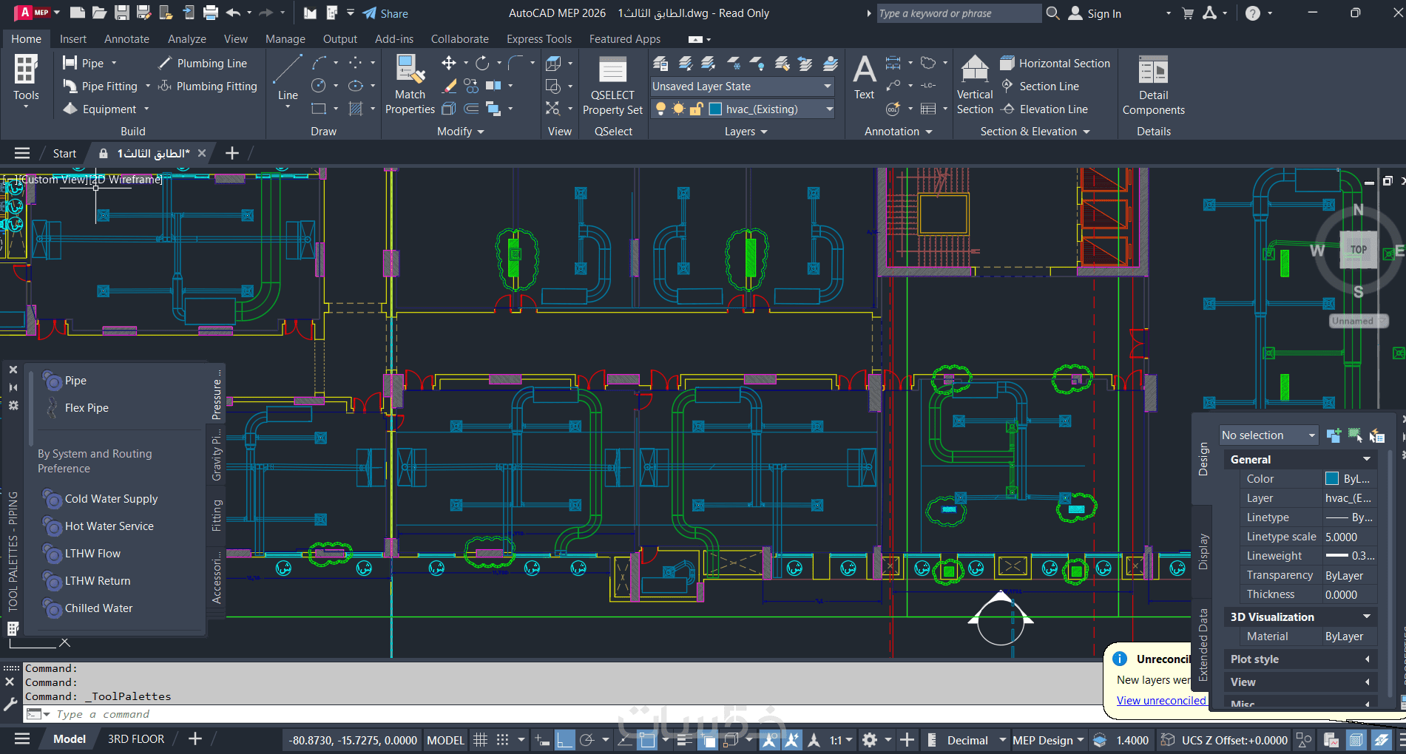
Task: Select the Line drawing tool
Action: pyautogui.click(x=287, y=78)
